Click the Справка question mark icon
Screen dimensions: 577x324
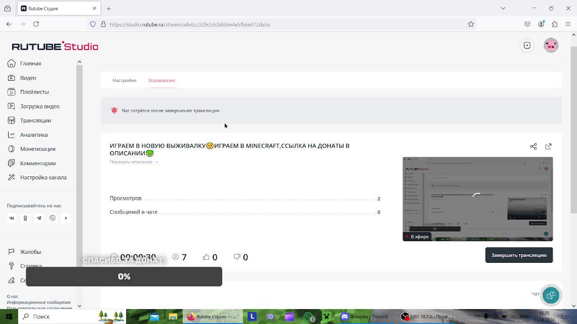point(11,266)
